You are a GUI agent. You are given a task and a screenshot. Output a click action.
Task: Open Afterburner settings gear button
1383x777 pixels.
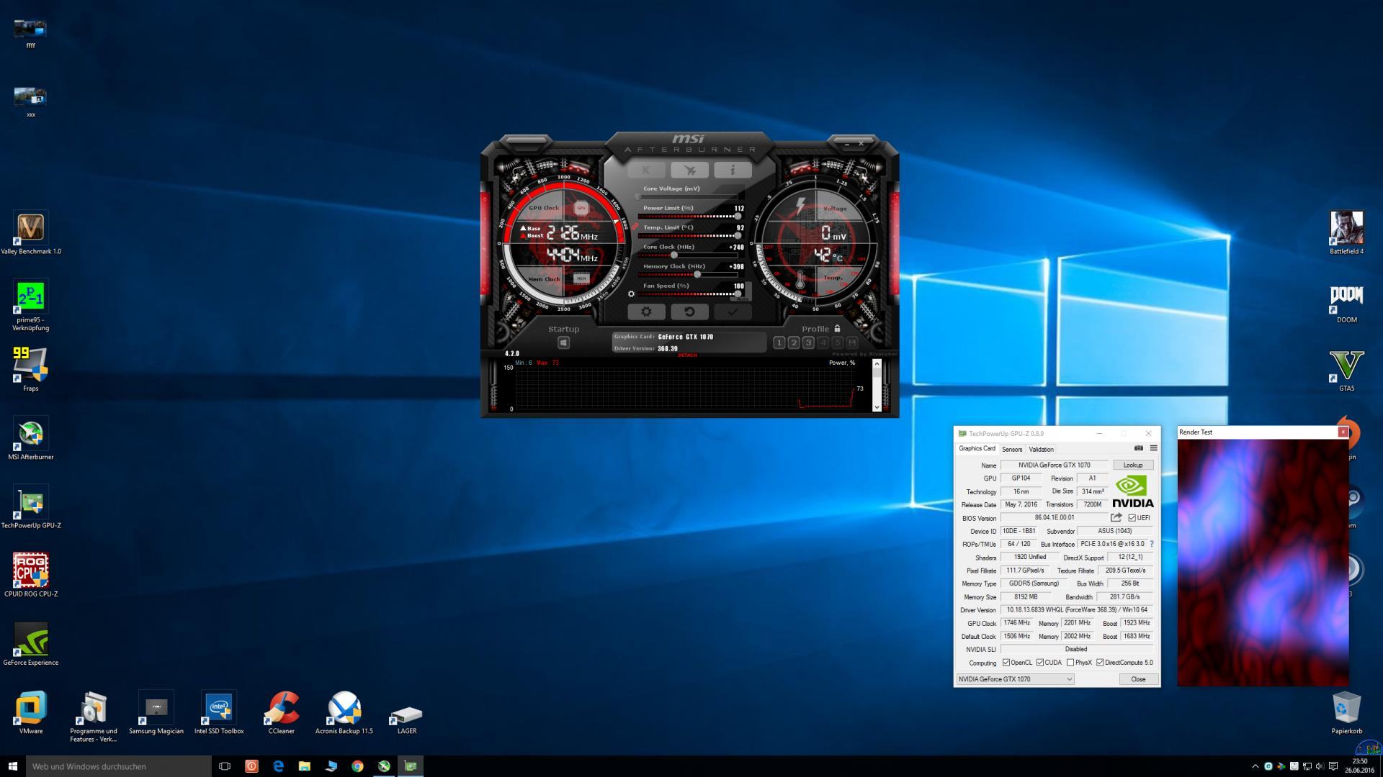pos(646,312)
